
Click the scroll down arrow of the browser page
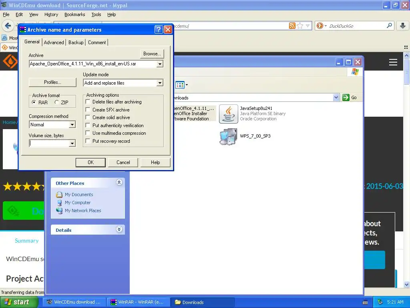[406, 284]
